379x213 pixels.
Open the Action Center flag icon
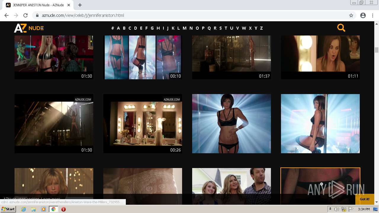tap(351, 209)
